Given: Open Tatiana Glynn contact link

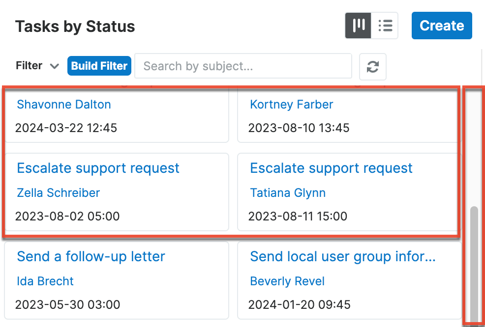Looking at the screenshot, I should point(288,193).
